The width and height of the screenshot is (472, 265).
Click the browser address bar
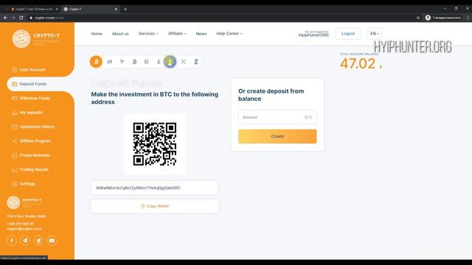click(x=221, y=18)
